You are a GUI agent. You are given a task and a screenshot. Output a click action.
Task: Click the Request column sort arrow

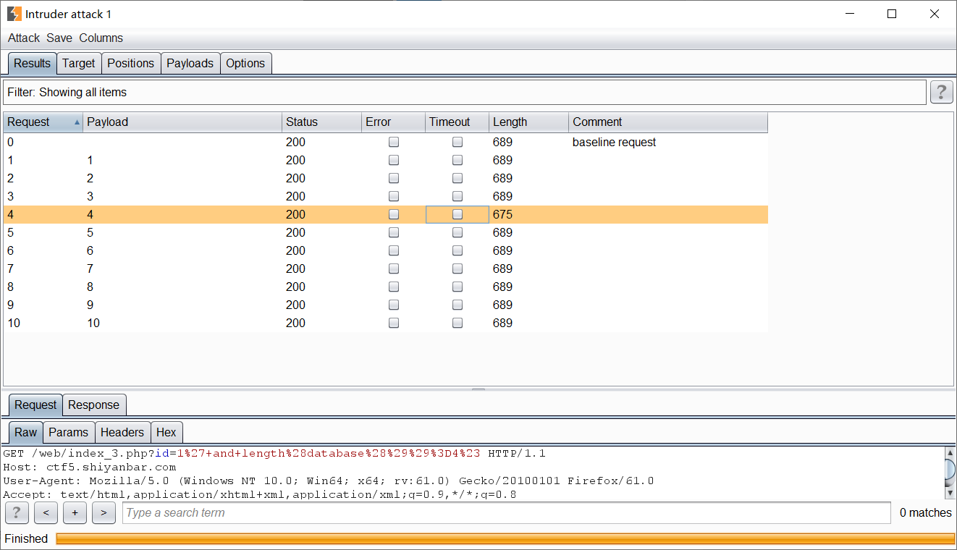(x=77, y=122)
